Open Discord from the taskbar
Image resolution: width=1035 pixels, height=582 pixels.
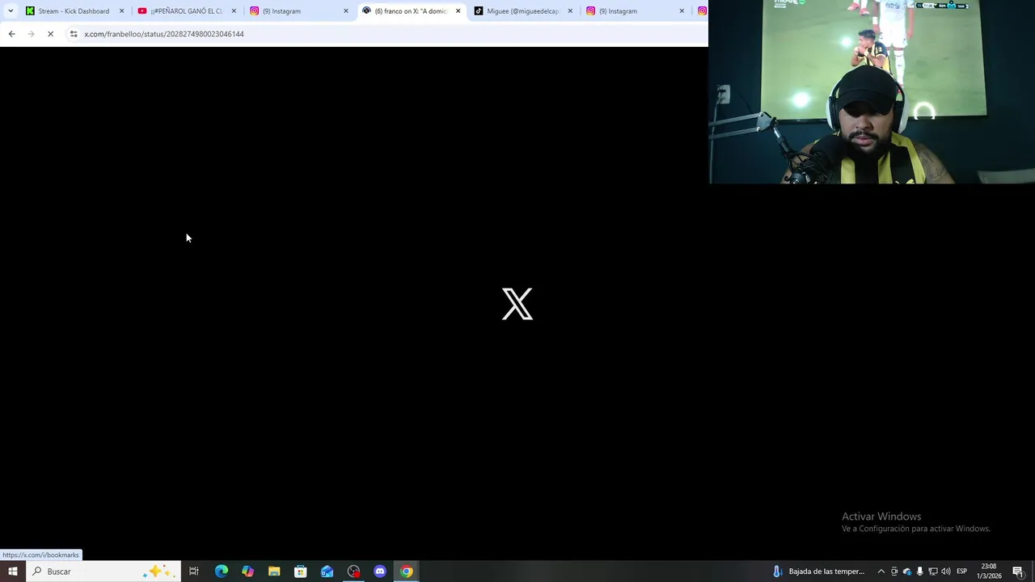pyautogui.click(x=380, y=571)
